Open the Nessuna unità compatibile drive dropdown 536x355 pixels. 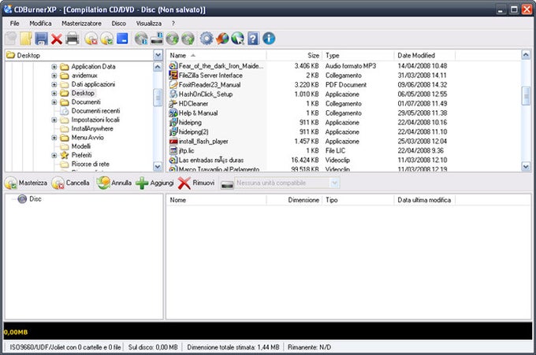coord(334,183)
